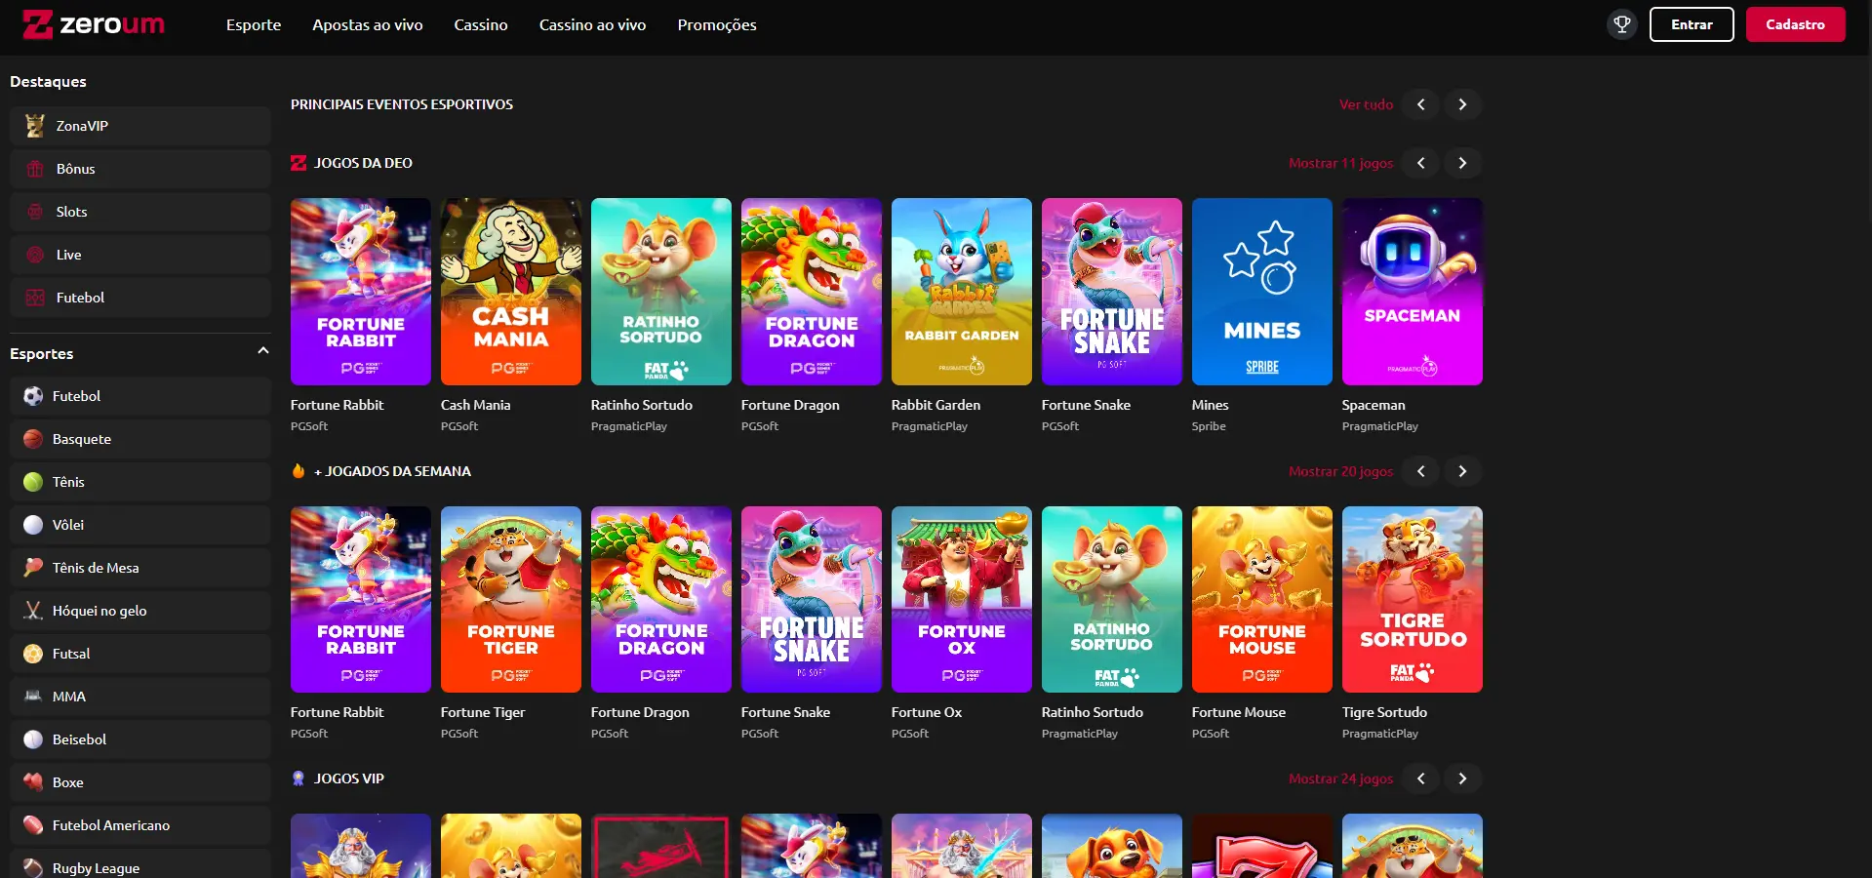
Task: Open Esporte menu
Action: point(254,25)
